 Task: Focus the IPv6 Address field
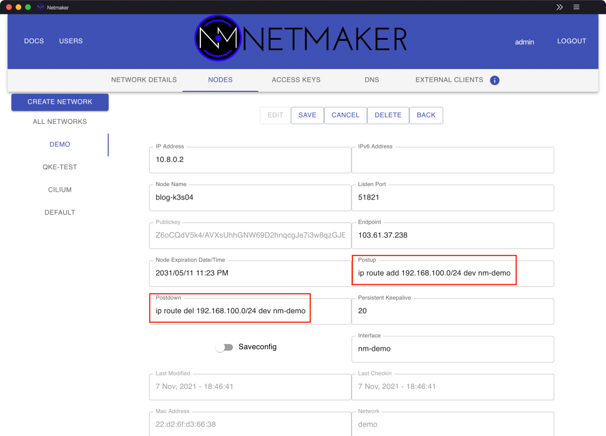click(453, 160)
